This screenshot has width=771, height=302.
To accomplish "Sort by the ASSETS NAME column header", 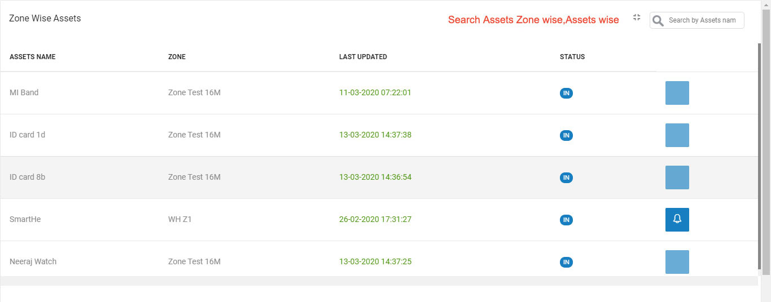I will pyautogui.click(x=32, y=57).
